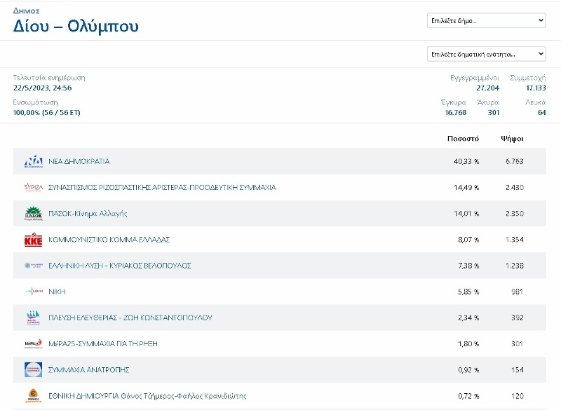The image size is (561, 410).
Task: Click the Νέα Δημοκρατία party logo
Action: (33, 162)
